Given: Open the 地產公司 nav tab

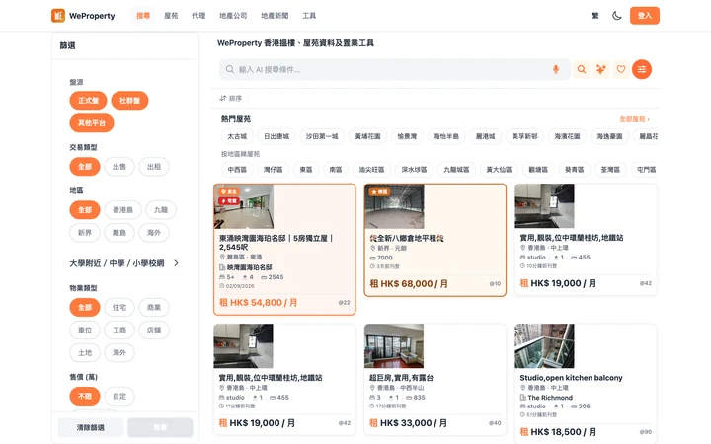Looking at the screenshot, I should pos(233,16).
